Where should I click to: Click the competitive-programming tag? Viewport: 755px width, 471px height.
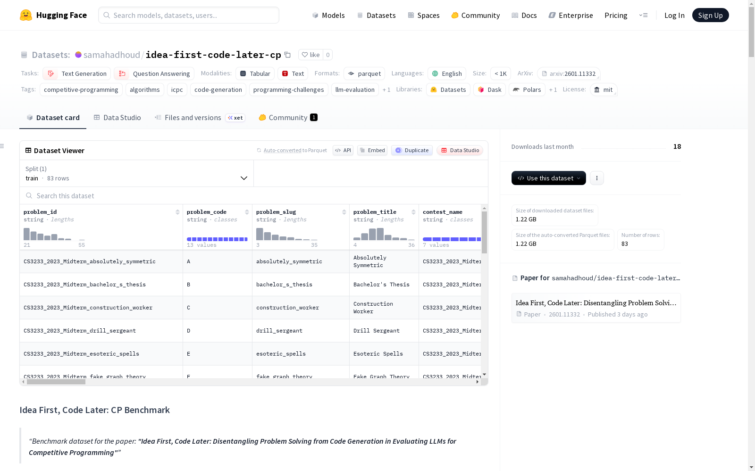[x=81, y=89]
